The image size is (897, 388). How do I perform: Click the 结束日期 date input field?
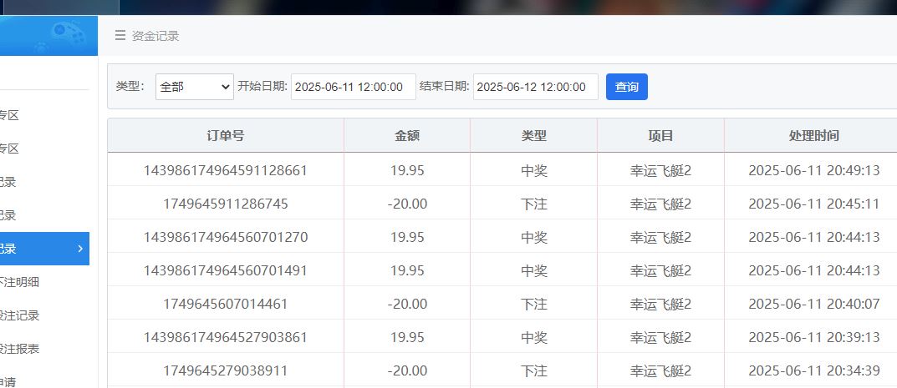tap(535, 87)
